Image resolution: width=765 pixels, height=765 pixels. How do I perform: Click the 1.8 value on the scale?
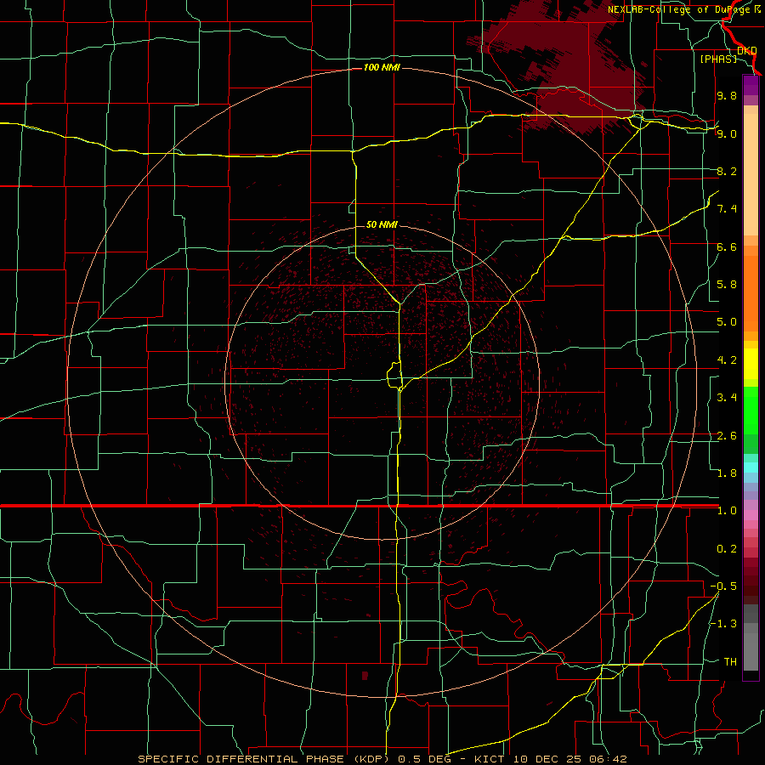pyautogui.click(x=727, y=473)
